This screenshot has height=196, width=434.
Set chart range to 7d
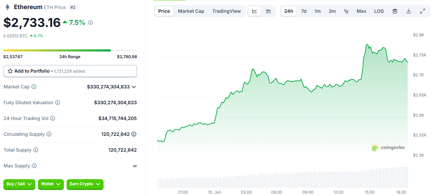[x=304, y=11]
